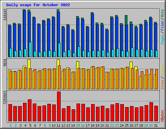The width and height of the screenshot is (166, 129).
Task: Click day 29 on the x-axis
Action: point(146,125)
